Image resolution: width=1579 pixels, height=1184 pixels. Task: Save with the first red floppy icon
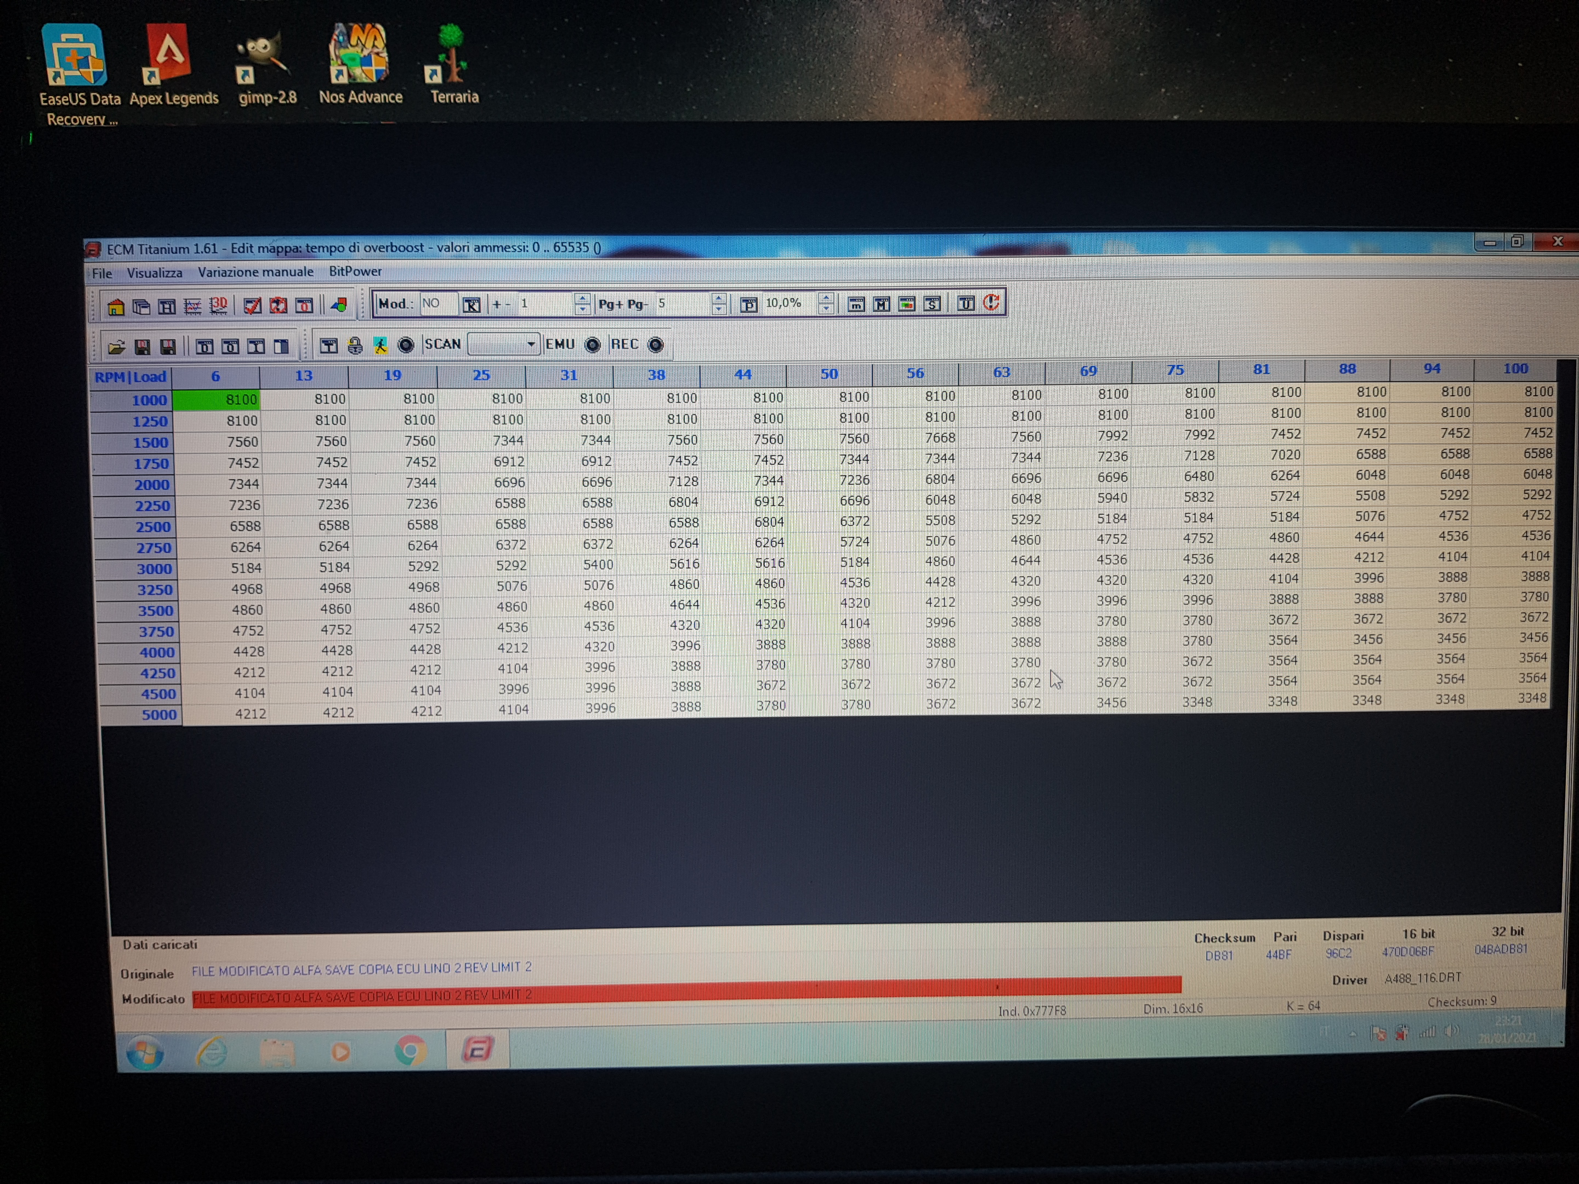click(x=142, y=347)
